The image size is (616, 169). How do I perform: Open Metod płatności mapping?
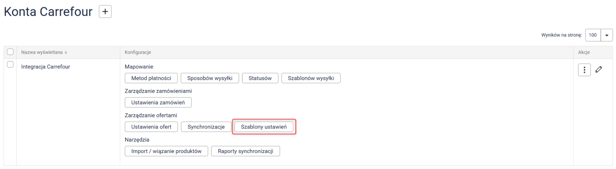pyautogui.click(x=151, y=78)
